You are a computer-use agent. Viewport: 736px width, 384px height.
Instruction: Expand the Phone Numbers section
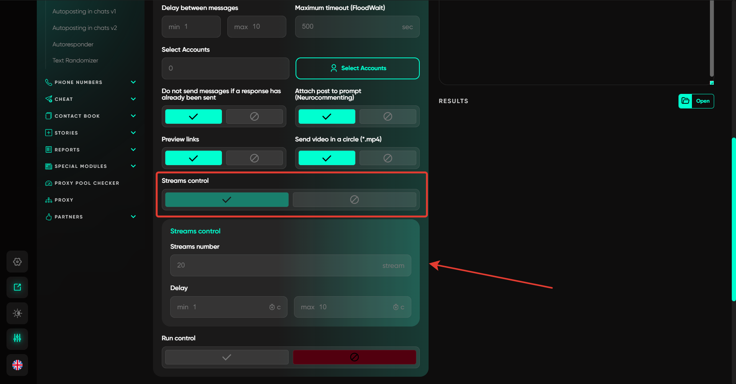click(133, 82)
